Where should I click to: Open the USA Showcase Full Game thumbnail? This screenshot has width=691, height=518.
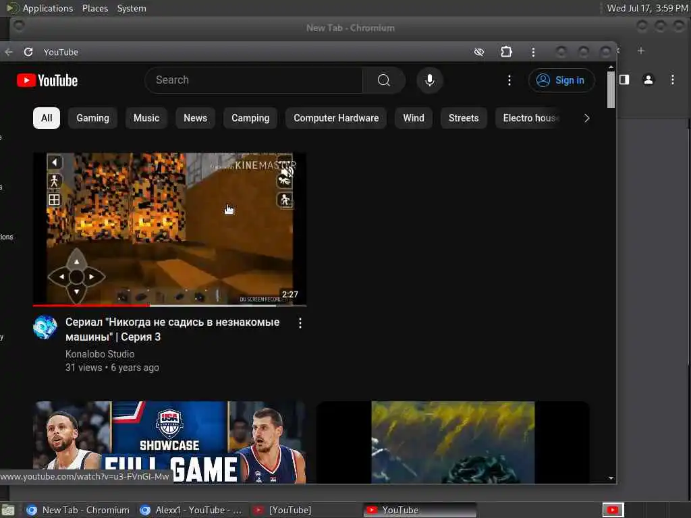(169, 442)
